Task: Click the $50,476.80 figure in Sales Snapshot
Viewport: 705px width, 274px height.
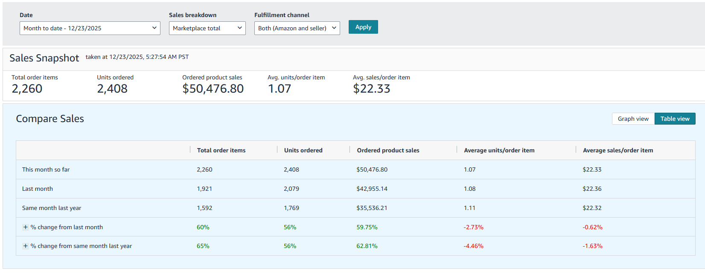Action: coord(213,89)
